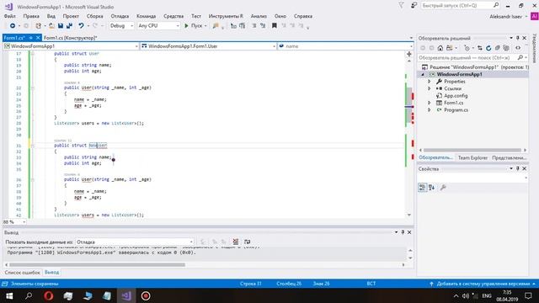Select the Решение 'WindowsFormsApp1' solution node

point(475,67)
